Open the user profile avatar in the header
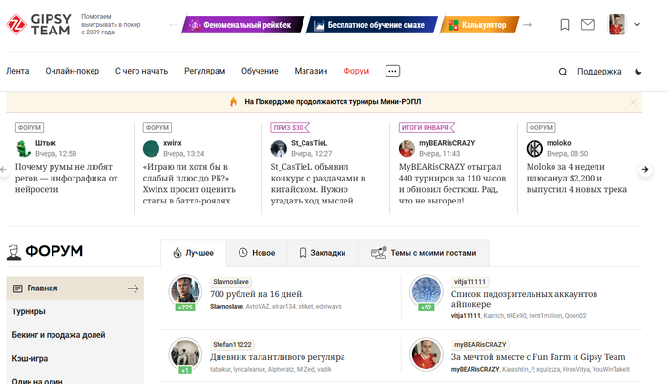The width and height of the screenshot is (668, 384). point(616,25)
